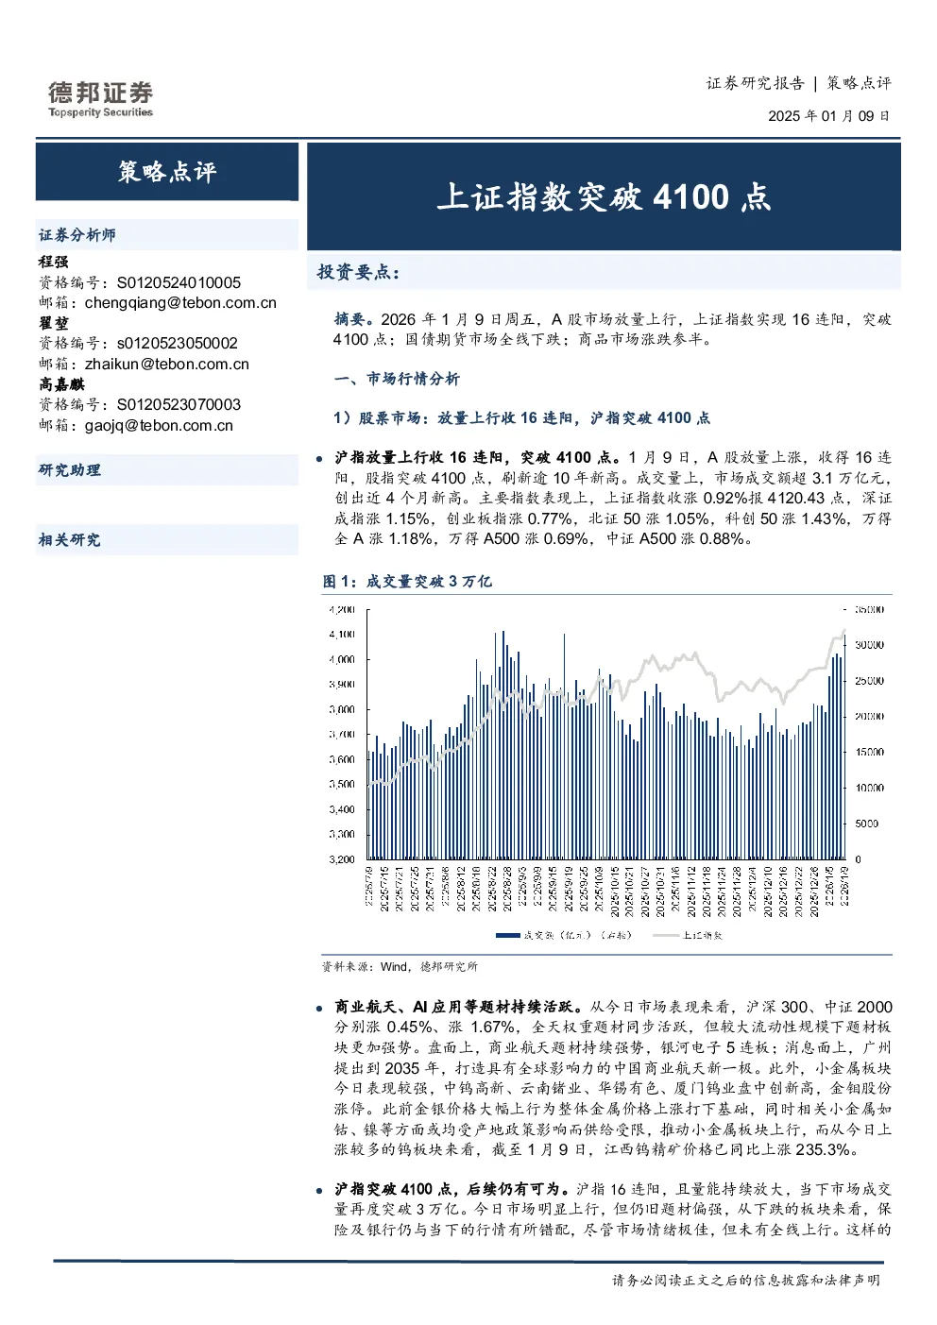Select analyst name 高嘉麒
937x1325 pixels.
click(x=61, y=384)
